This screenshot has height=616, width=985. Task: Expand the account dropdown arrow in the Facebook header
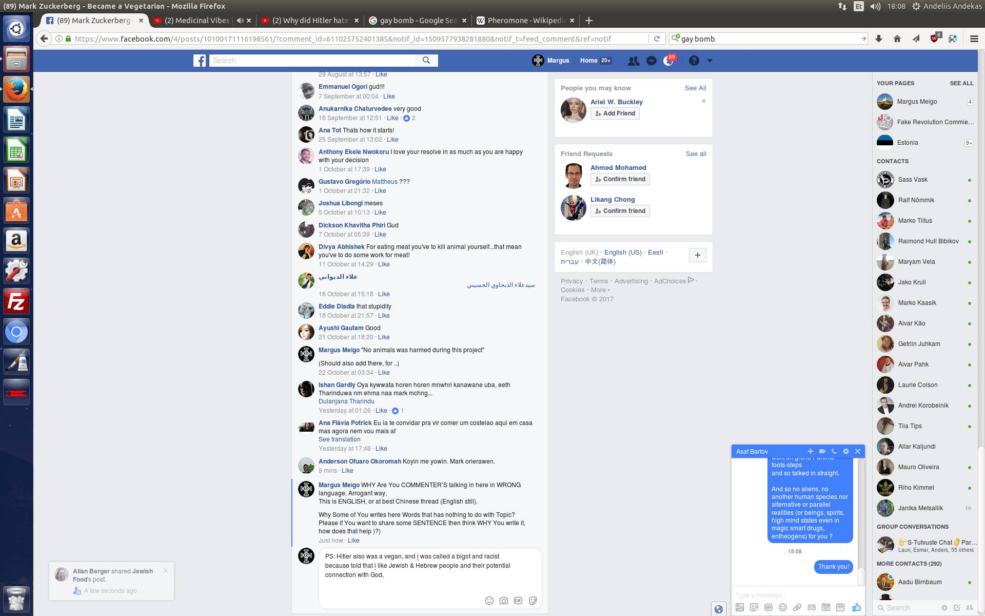[x=710, y=61]
